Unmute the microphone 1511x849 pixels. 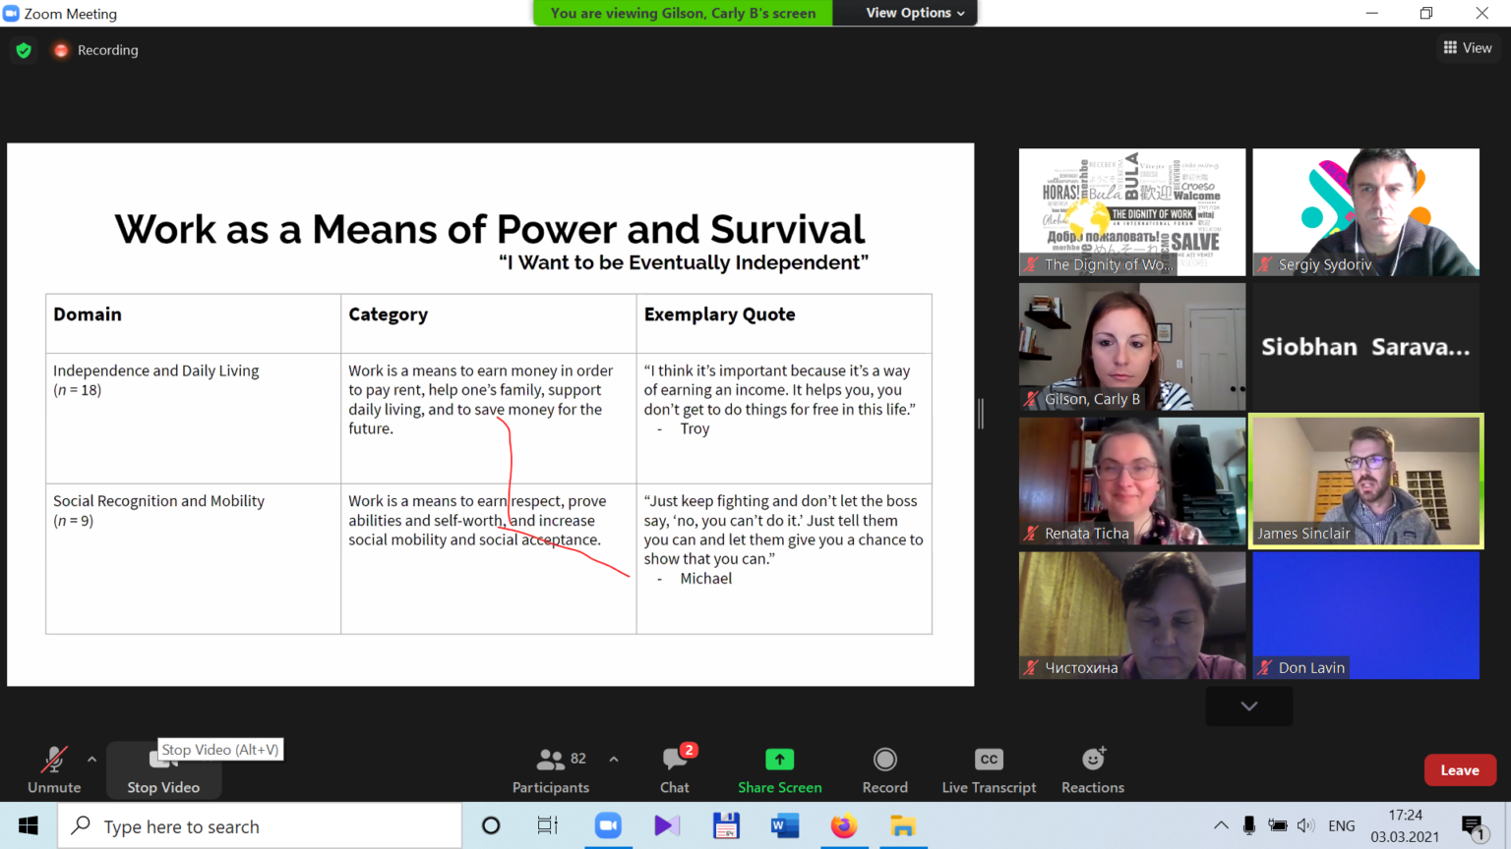coord(54,769)
